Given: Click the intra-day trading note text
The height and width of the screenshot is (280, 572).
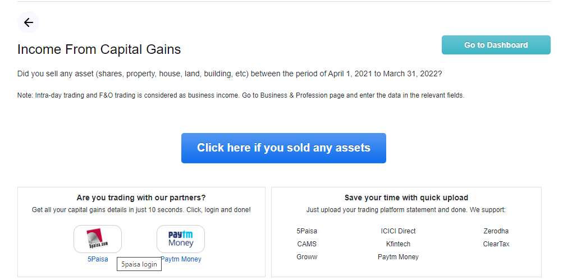Looking at the screenshot, I should point(241,95).
